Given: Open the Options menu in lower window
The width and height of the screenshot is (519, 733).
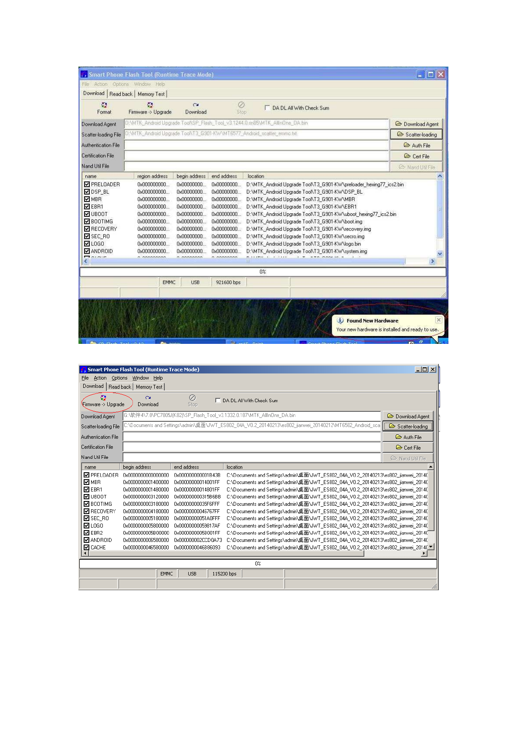Looking at the screenshot, I should click(119, 378).
